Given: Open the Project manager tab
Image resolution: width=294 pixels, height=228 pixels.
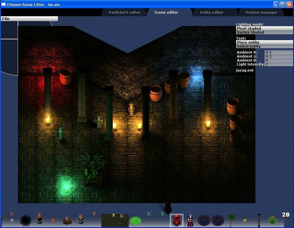Looking at the screenshot, I should tap(261, 12).
